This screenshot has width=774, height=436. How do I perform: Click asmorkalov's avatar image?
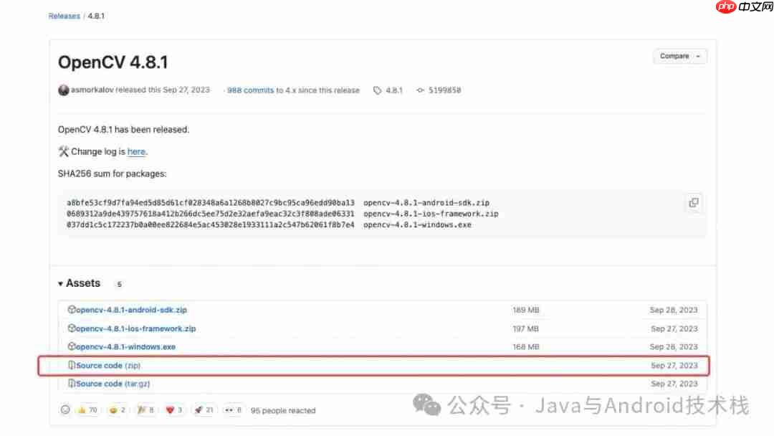(x=63, y=90)
